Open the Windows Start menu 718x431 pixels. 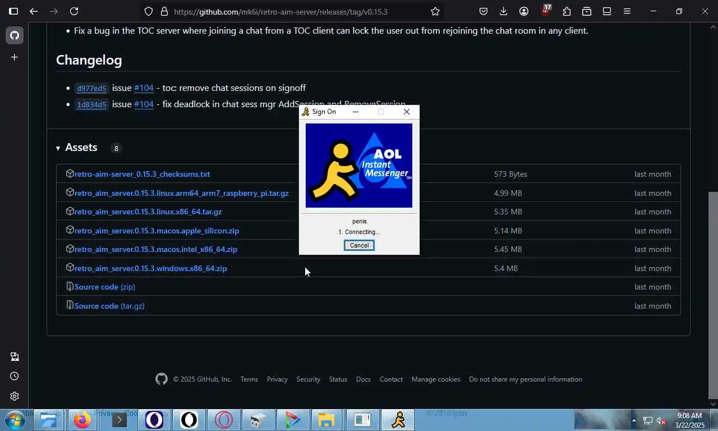[x=15, y=420]
